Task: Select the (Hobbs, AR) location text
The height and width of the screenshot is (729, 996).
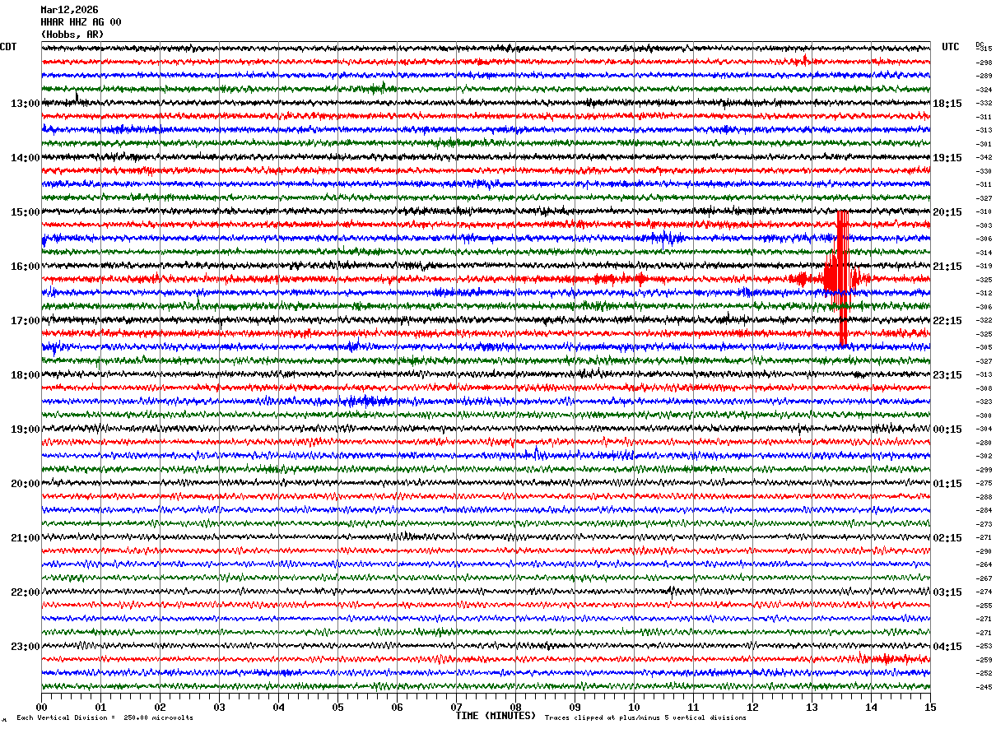Action: [x=72, y=35]
